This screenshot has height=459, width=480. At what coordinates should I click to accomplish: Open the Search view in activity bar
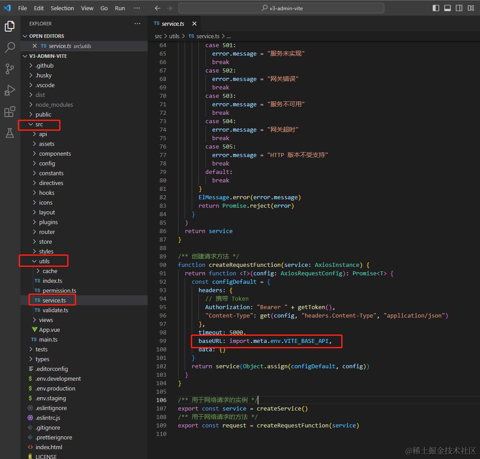pos(10,48)
